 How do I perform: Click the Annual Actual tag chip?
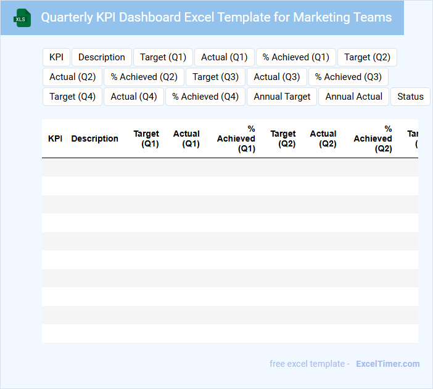[353, 97]
